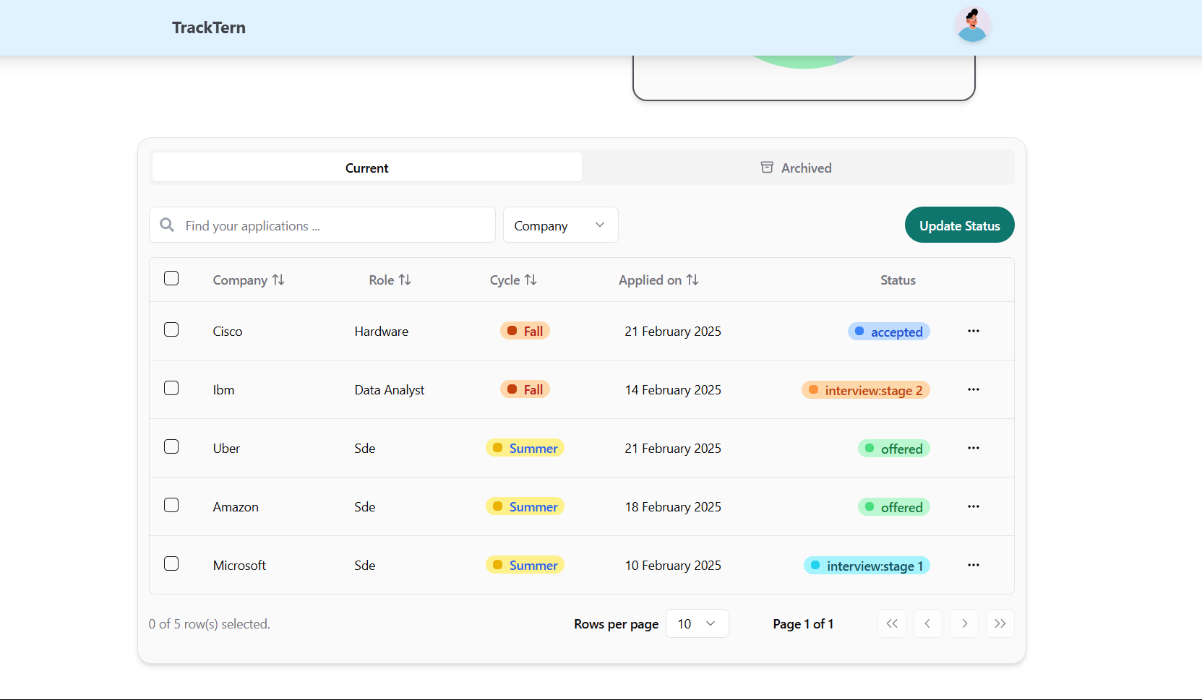The height and width of the screenshot is (700, 1202).
Task: Go to the last page
Action: click(1000, 623)
